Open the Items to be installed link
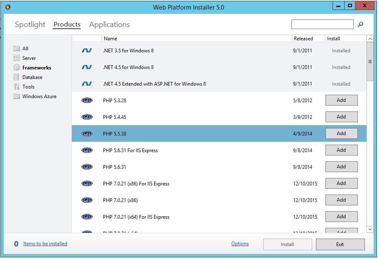Screen dimensions: 379x259 pos(45,244)
